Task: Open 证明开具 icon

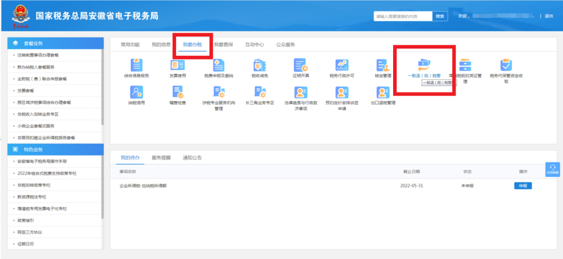Action: pos(301,65)
